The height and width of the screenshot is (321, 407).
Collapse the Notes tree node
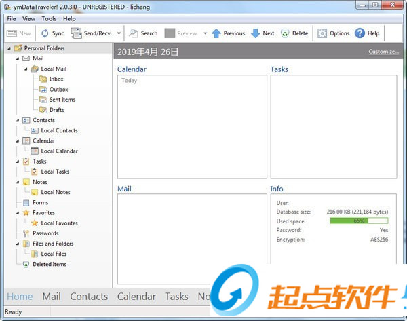pyautogui.click(x=18, y=182)
